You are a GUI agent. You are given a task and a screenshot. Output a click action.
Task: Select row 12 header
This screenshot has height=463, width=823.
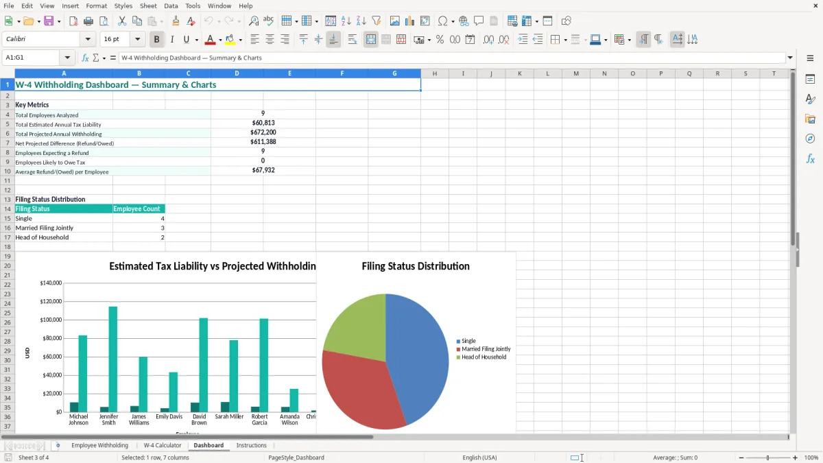[x=8, y=190]
